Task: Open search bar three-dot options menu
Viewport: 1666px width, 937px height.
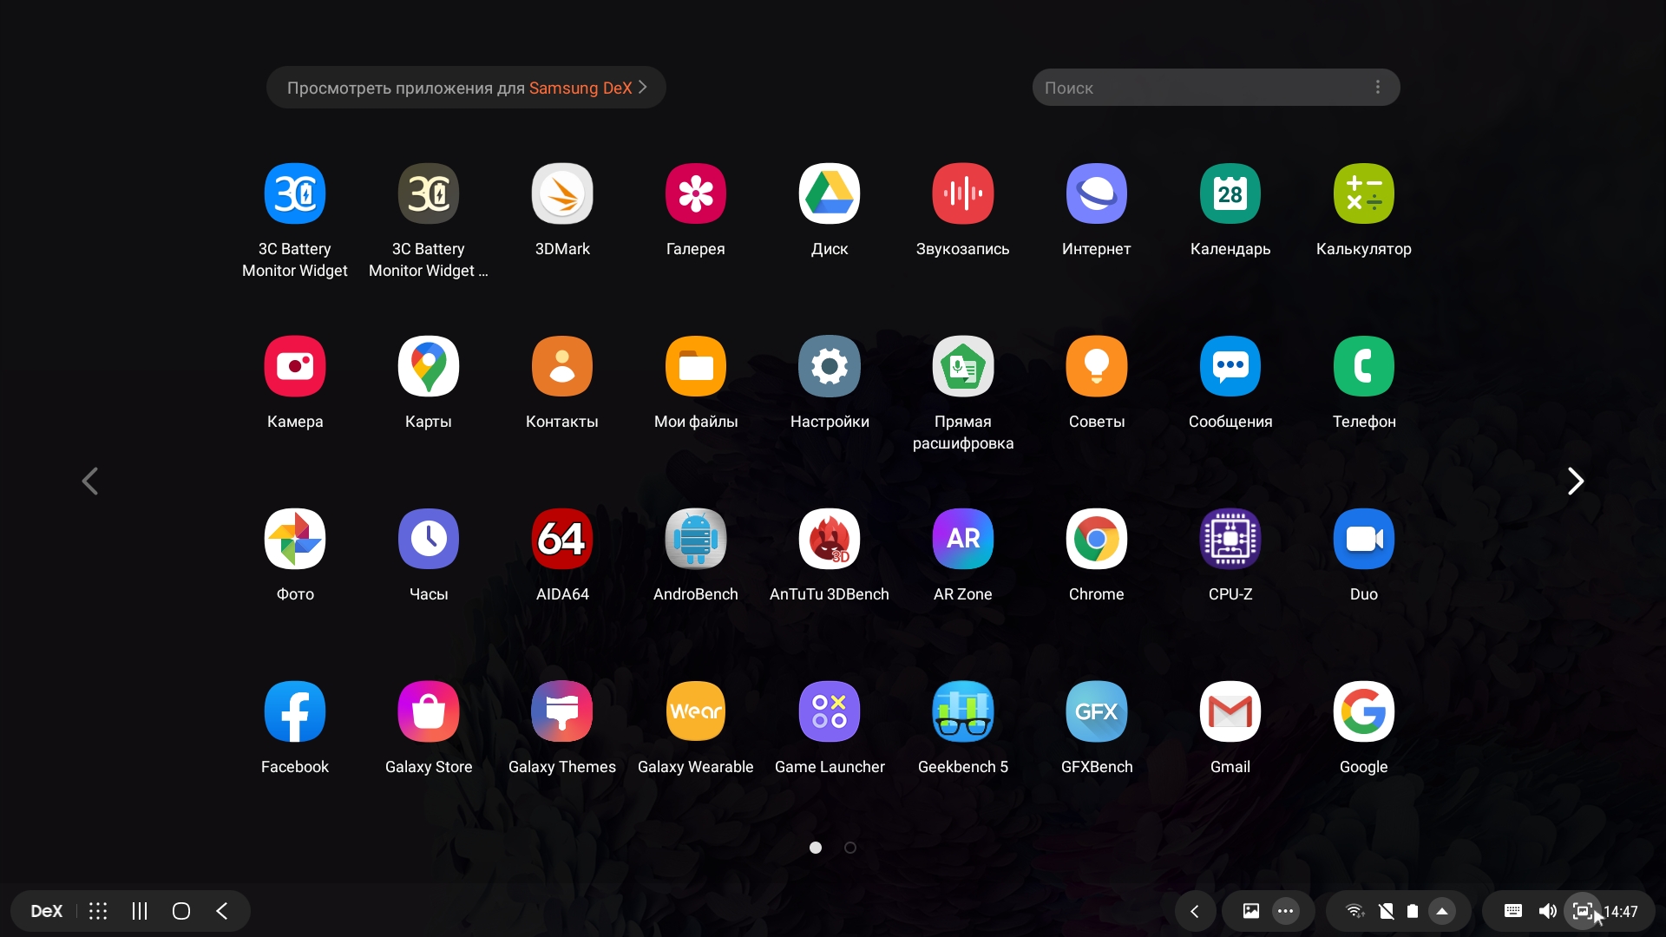Action: [x=1377, y=88]
